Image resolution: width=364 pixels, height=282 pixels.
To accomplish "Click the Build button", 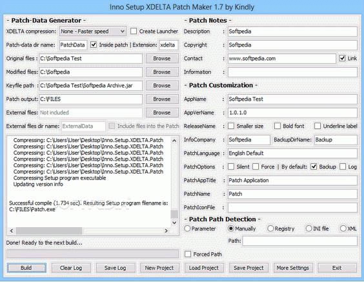I will tap(26, 268).
